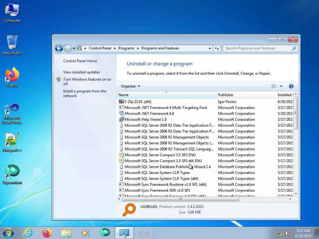This screenshot has width=319, height=239.
Task: Expand the arrow before Control Panel breadcrumb
Action: click(85, 48)
